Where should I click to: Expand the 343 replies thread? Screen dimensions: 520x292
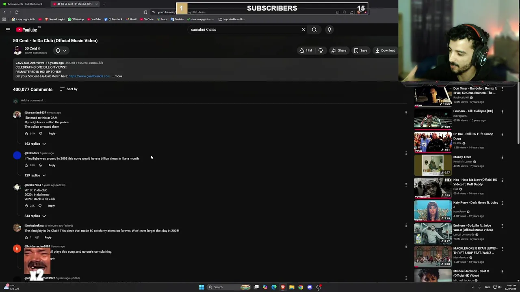(35, 216)
